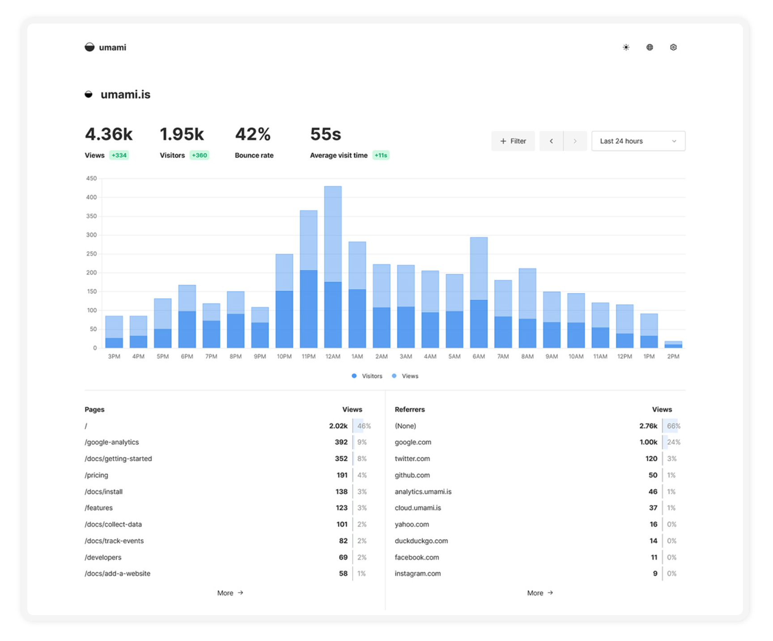Click the /docs/getting-started page row
773x641 pixels.
(228, 459)
